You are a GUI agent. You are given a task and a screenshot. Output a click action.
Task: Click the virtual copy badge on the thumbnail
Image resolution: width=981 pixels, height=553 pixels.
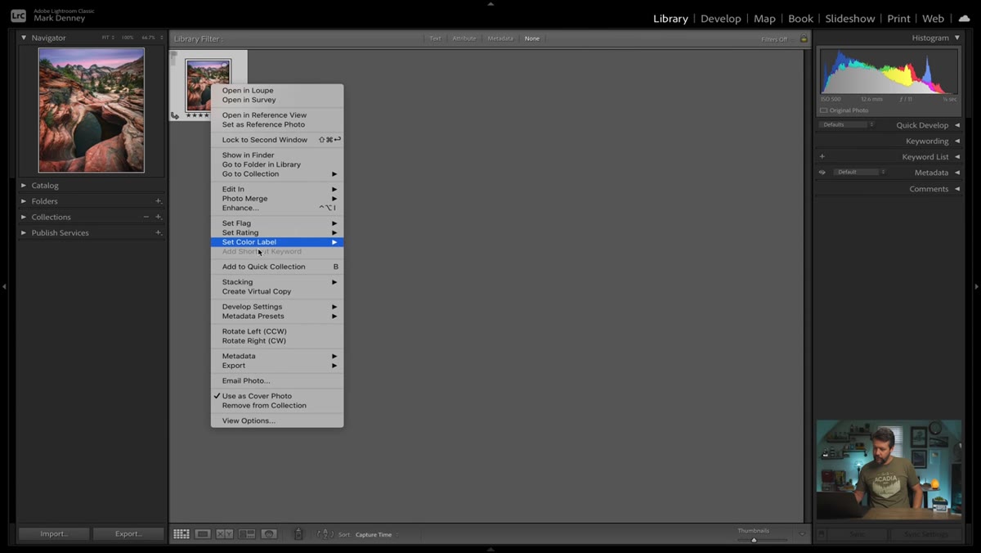[x=175, y=116]
